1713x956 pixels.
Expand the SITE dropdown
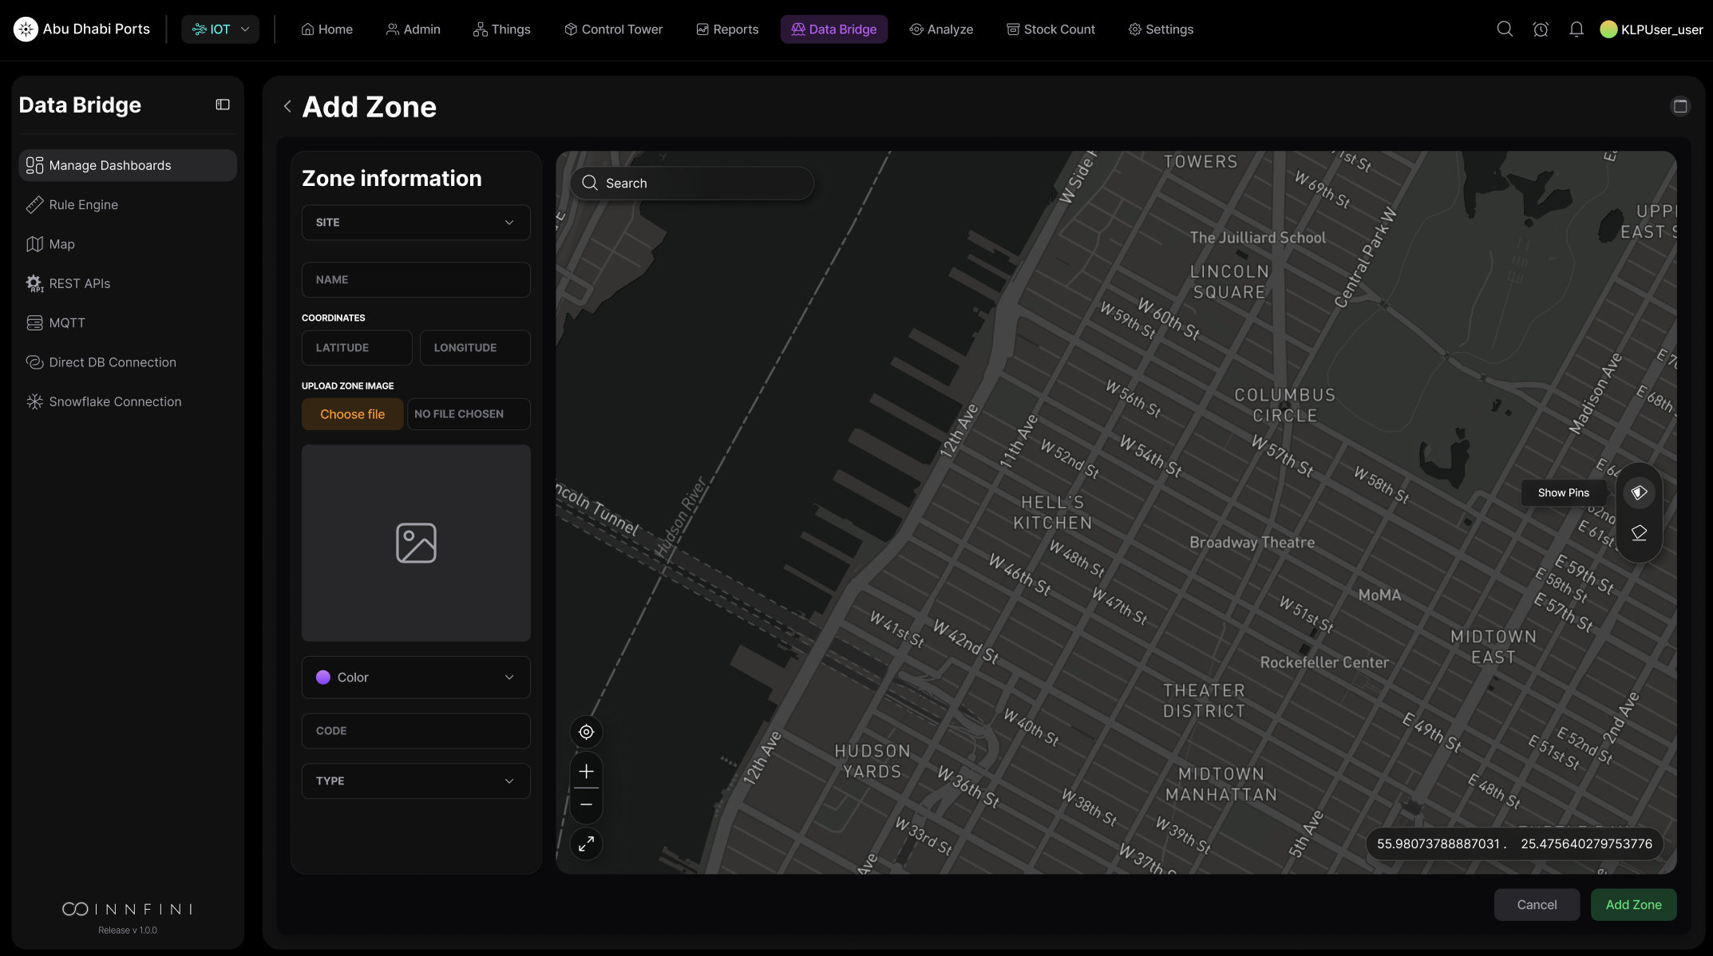pyautogui.click(x=416, y=223)
